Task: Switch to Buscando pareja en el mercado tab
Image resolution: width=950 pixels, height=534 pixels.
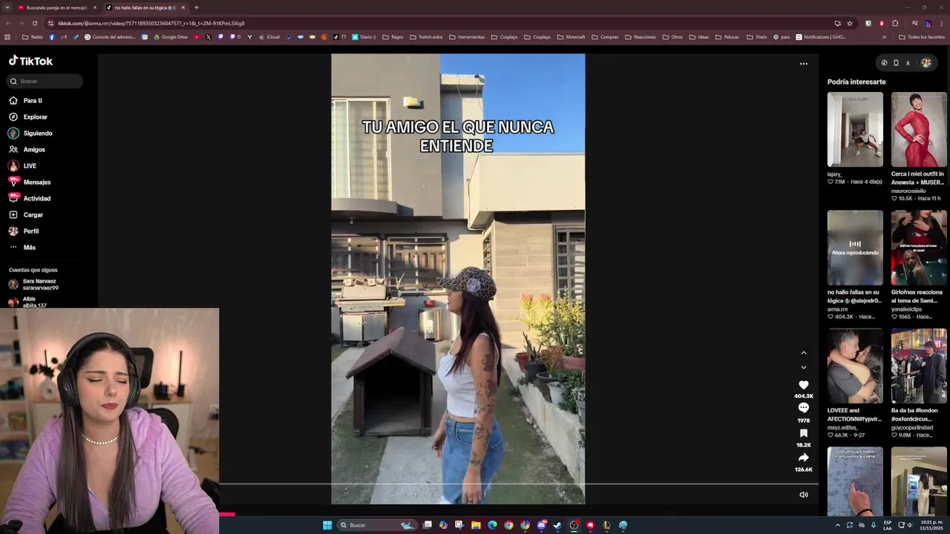Action: tap(57, 7)
